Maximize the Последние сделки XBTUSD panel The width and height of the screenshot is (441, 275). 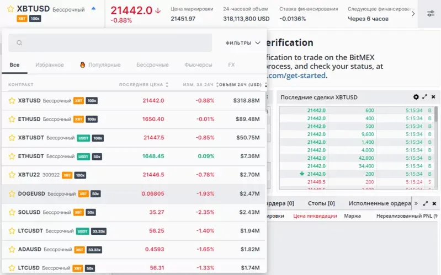(x=424, y=96)
